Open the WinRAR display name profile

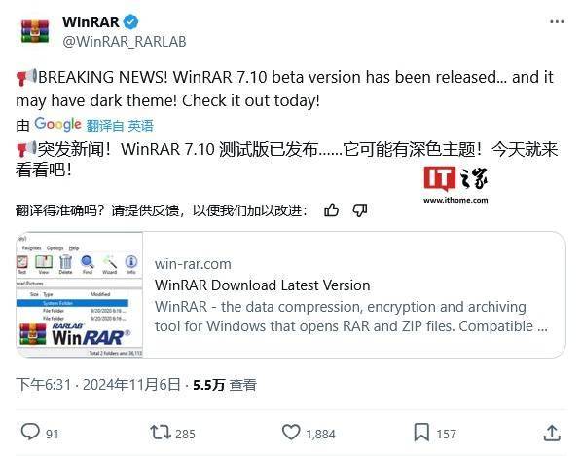91,22
